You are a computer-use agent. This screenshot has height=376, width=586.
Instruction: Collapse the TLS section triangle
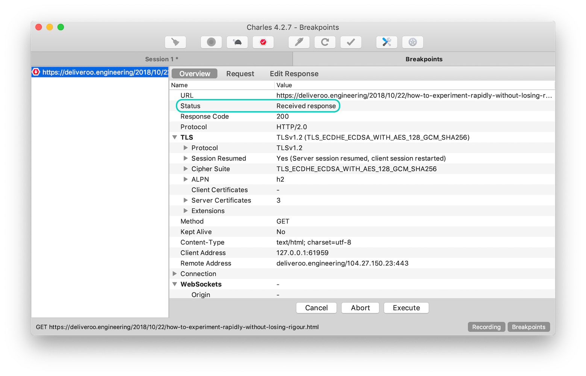pos(175,137)
